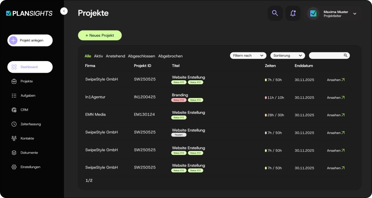Click the Dokumente stack icon

(14, 153)
